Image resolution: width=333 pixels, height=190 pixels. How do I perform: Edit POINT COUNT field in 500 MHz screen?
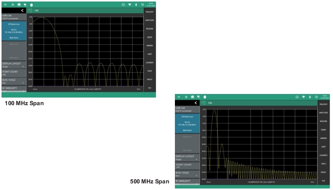tap(187, 166)
